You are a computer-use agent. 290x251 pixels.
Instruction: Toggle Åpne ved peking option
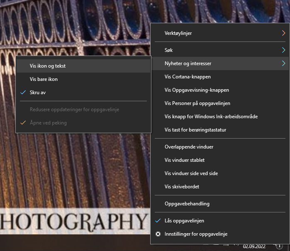[x=83, y=123]
